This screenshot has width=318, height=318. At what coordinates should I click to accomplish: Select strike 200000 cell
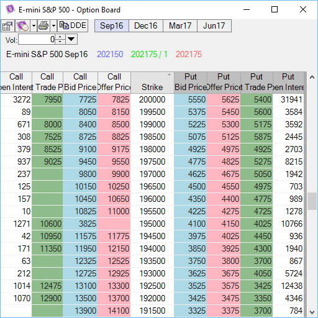tap(152, 100)
